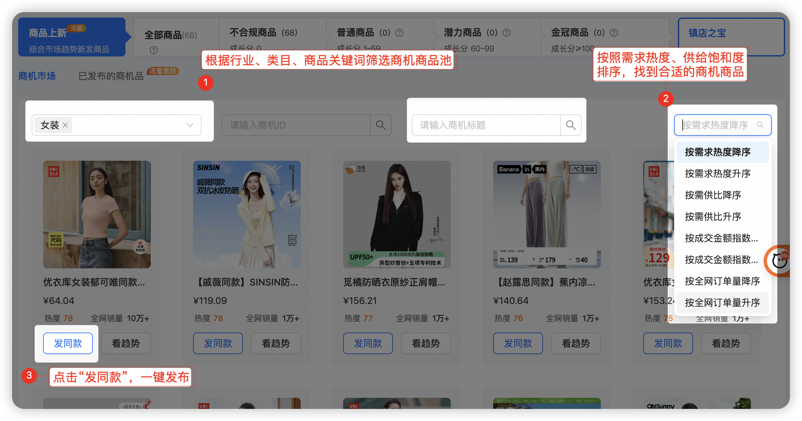Select 按全网订单量降序 option
This screenshot has height=421, width=802.
722,281
